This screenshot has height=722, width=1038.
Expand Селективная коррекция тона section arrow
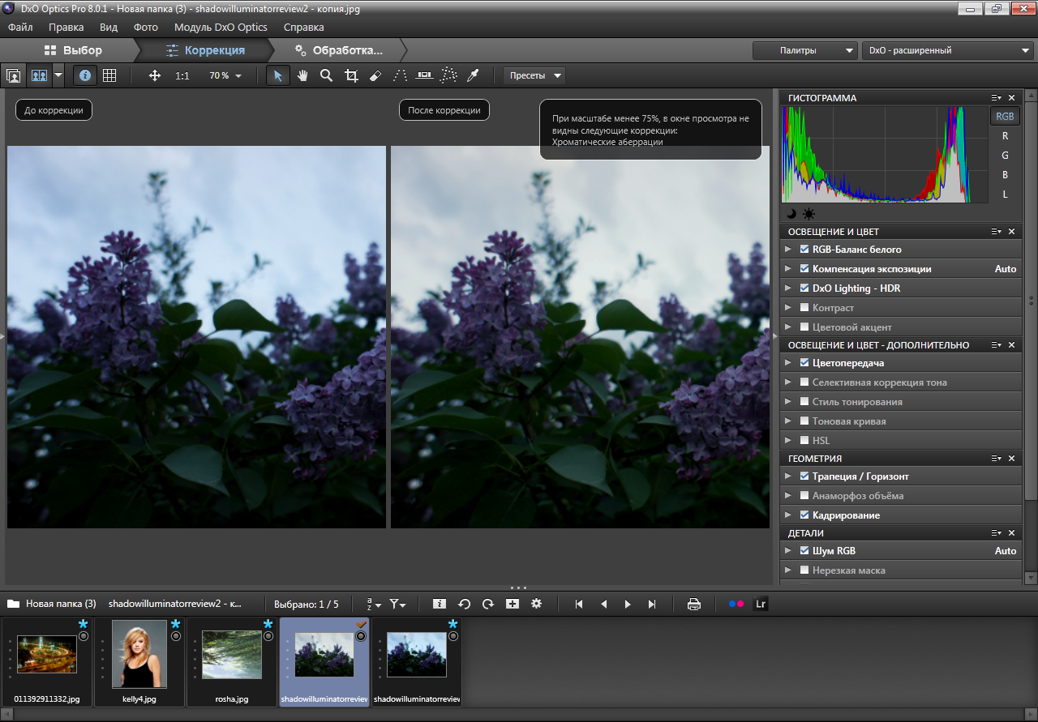tap(788, 382)
